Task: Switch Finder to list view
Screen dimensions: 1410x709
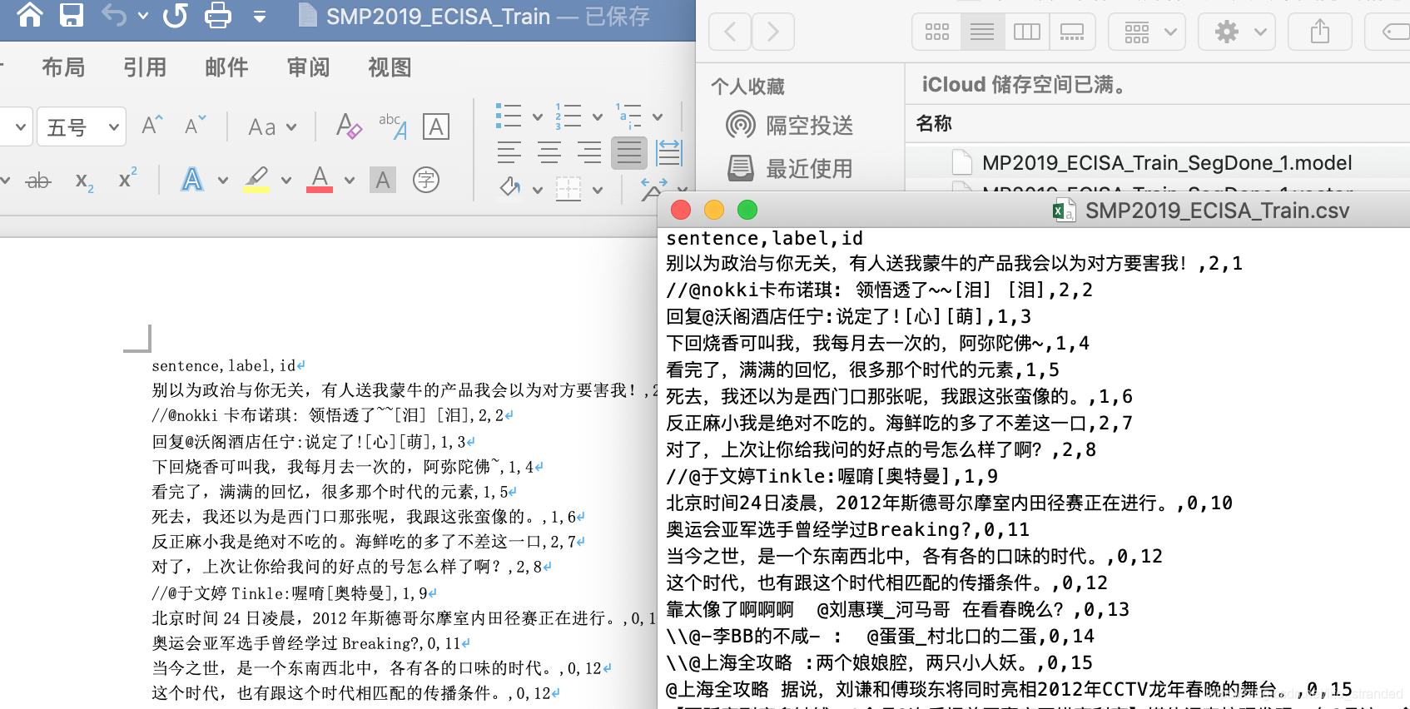Action: coord(982,32)
